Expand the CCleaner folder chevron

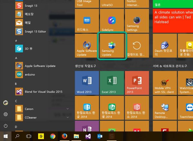coord(68,117)
